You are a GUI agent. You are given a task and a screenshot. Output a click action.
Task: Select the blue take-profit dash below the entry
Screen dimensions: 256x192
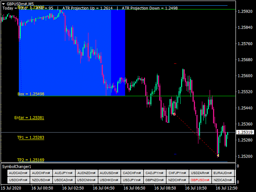(175, 154)
